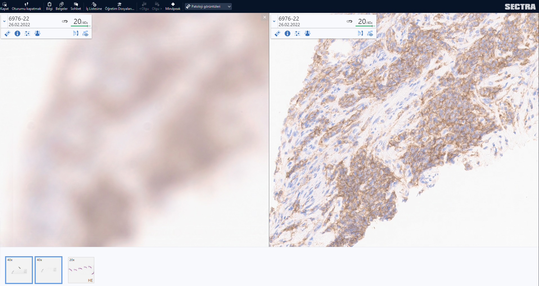Open the Sohbet chat panel
Image resolution: width=539 pixels, height=286 pixels.
(x=76, y=6)
